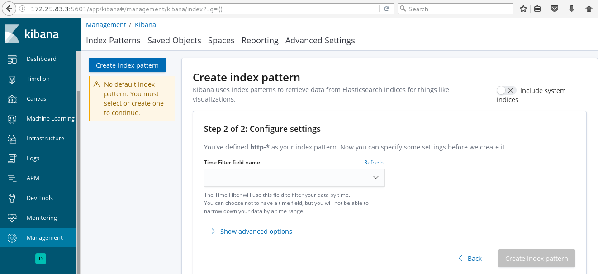
Task: Open the Saved Objects tab
Action: (174, 41)
